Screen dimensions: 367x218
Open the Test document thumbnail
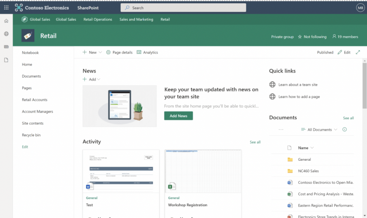click(x=121, y=171)
